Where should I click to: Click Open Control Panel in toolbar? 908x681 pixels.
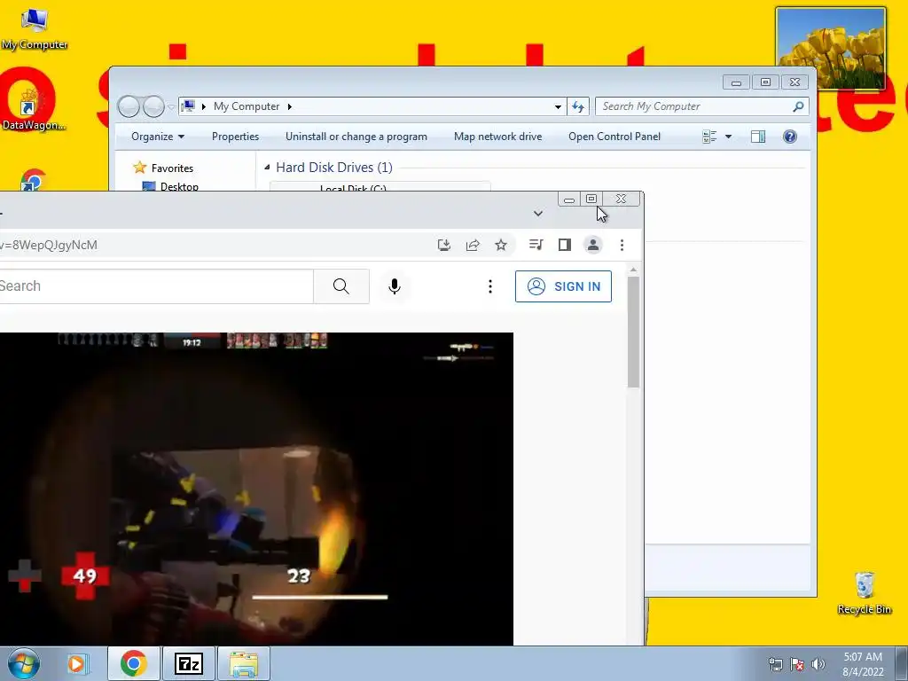click(614, 137)
